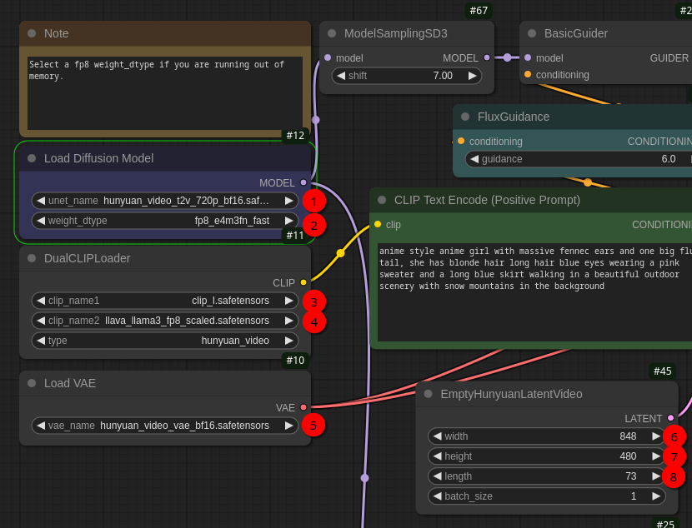The image size is (692, 528).
Task: Select next clip_name2 with right arrow
Action: (x=288, y=321)
